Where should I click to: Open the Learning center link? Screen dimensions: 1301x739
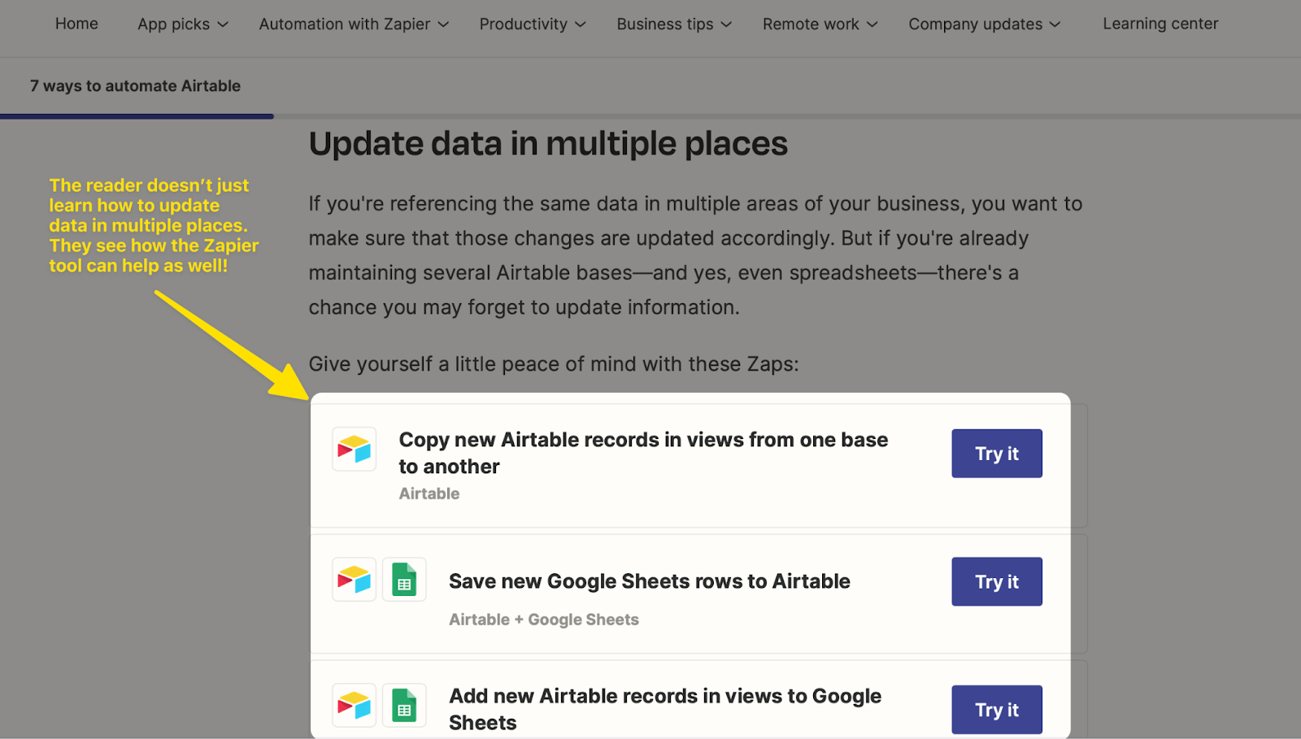pos(1160,24)
